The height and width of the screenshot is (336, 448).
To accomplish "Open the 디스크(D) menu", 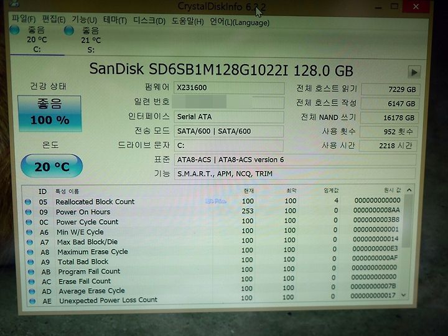I will pos(149,21).
